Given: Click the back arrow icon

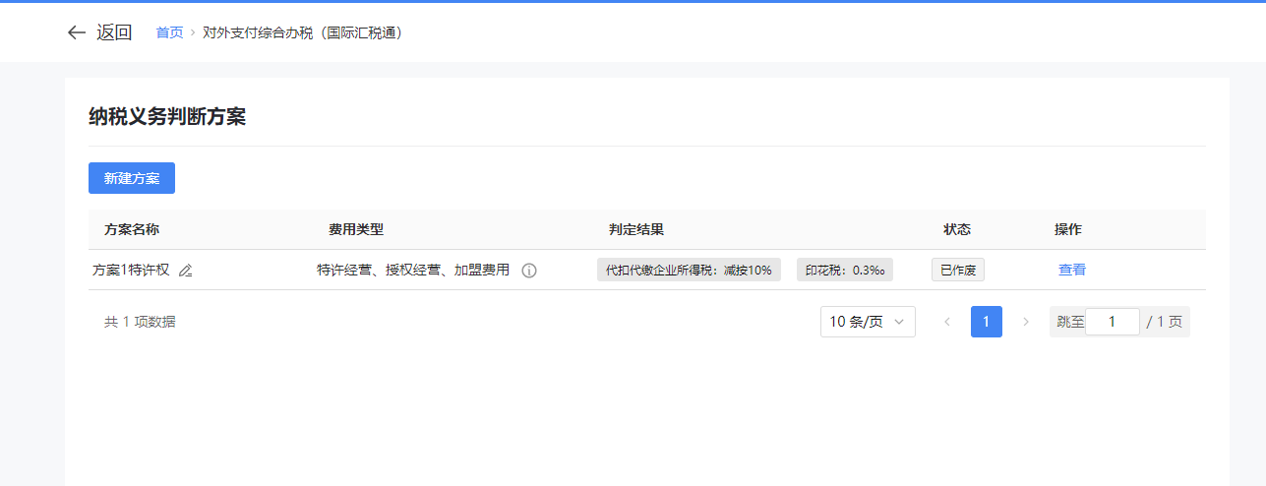Looking at the screenshot, I should [x=76, y=32].
